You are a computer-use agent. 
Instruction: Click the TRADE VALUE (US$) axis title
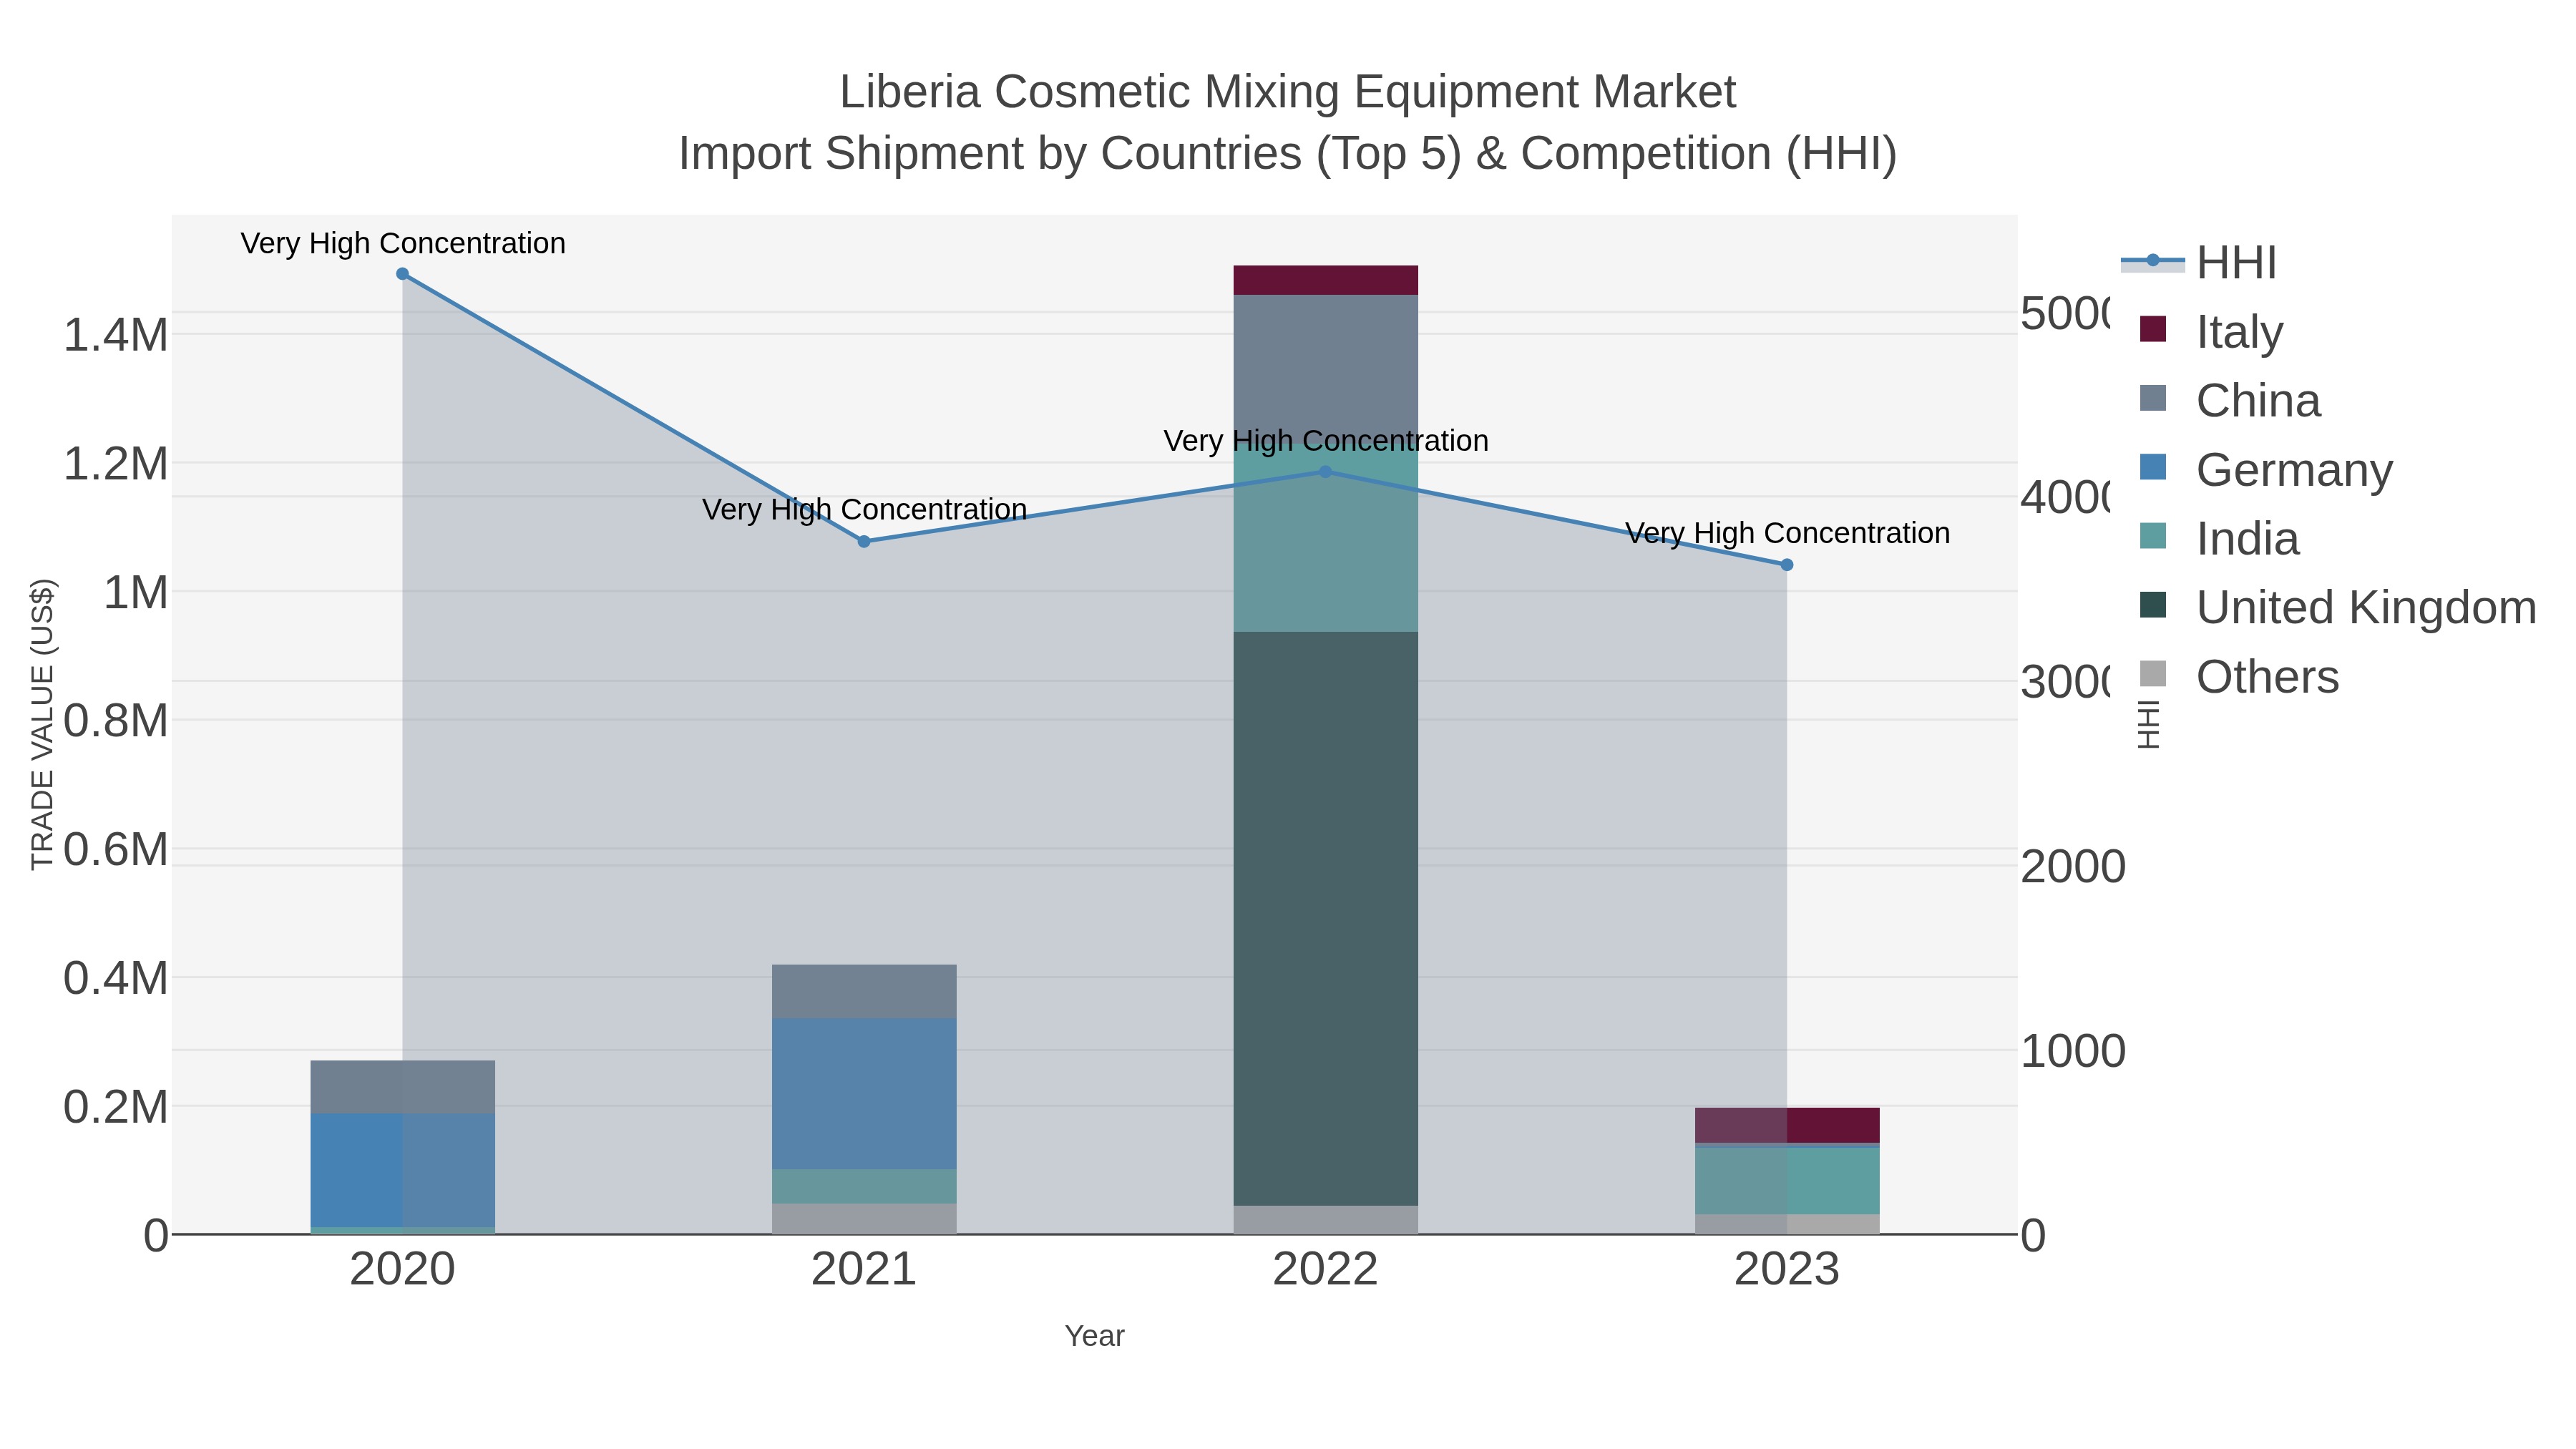coord(42,724)
